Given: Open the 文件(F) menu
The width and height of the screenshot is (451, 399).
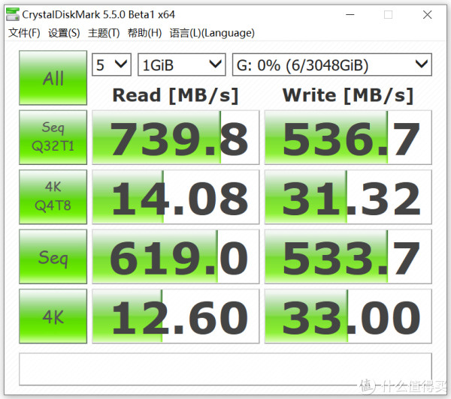Looking at the screenshot, I should click(x=24, y=33).
